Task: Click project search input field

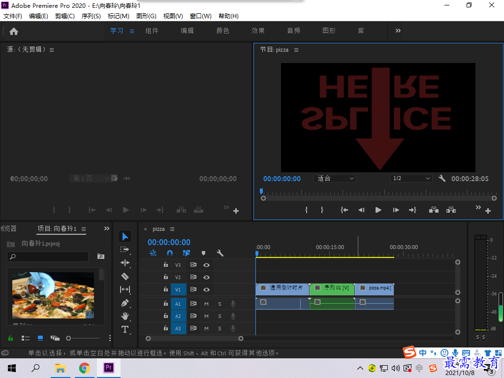Action: [x=48, y=256]
